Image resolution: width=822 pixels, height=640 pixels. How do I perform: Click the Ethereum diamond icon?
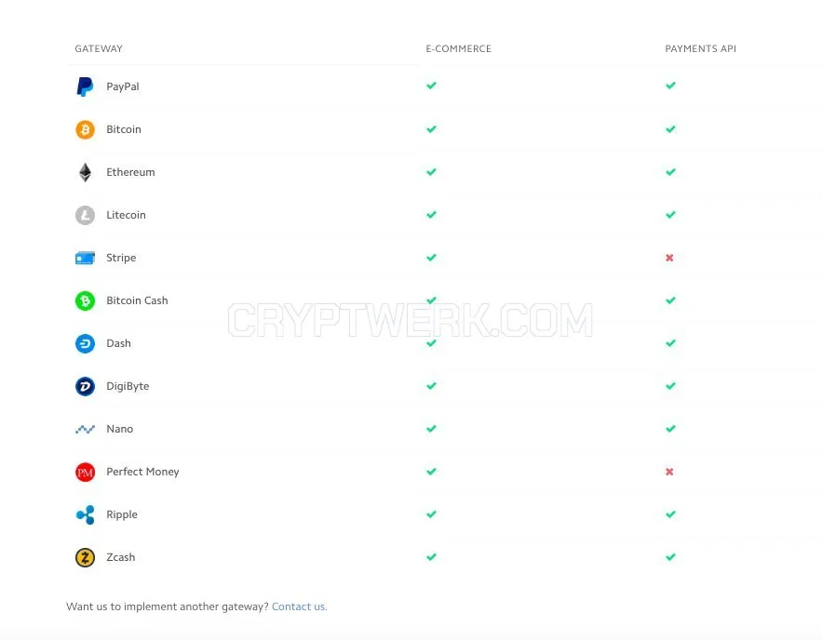(x=85, y=172)
